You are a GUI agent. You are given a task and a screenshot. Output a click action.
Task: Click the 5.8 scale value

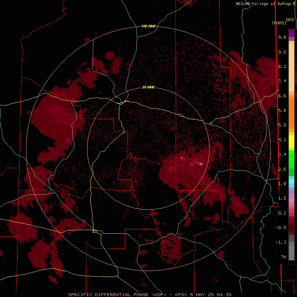282,110
